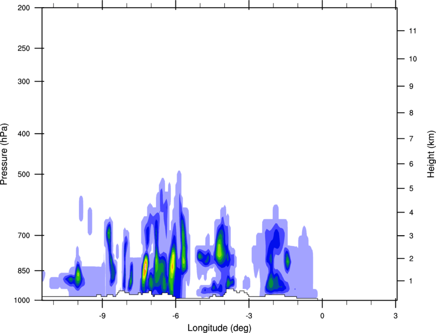
Task: Click the 400 pressure tick label
Action: (24, 134)
